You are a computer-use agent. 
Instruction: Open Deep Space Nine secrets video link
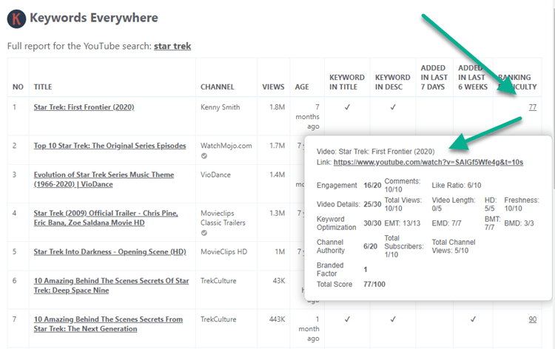111,285
